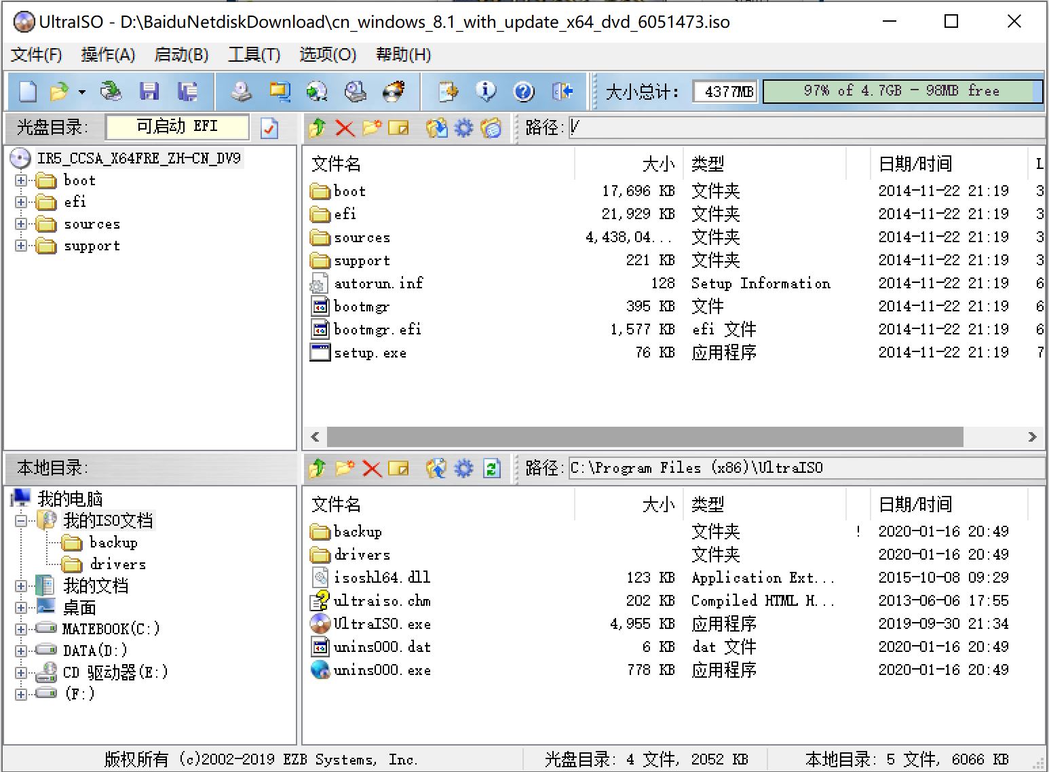The width and height of the screenshot is (1049, 772).
Task: Click the local path field showing C:\Program Files (x86)\UltraISO
Action: pos(807,468)
